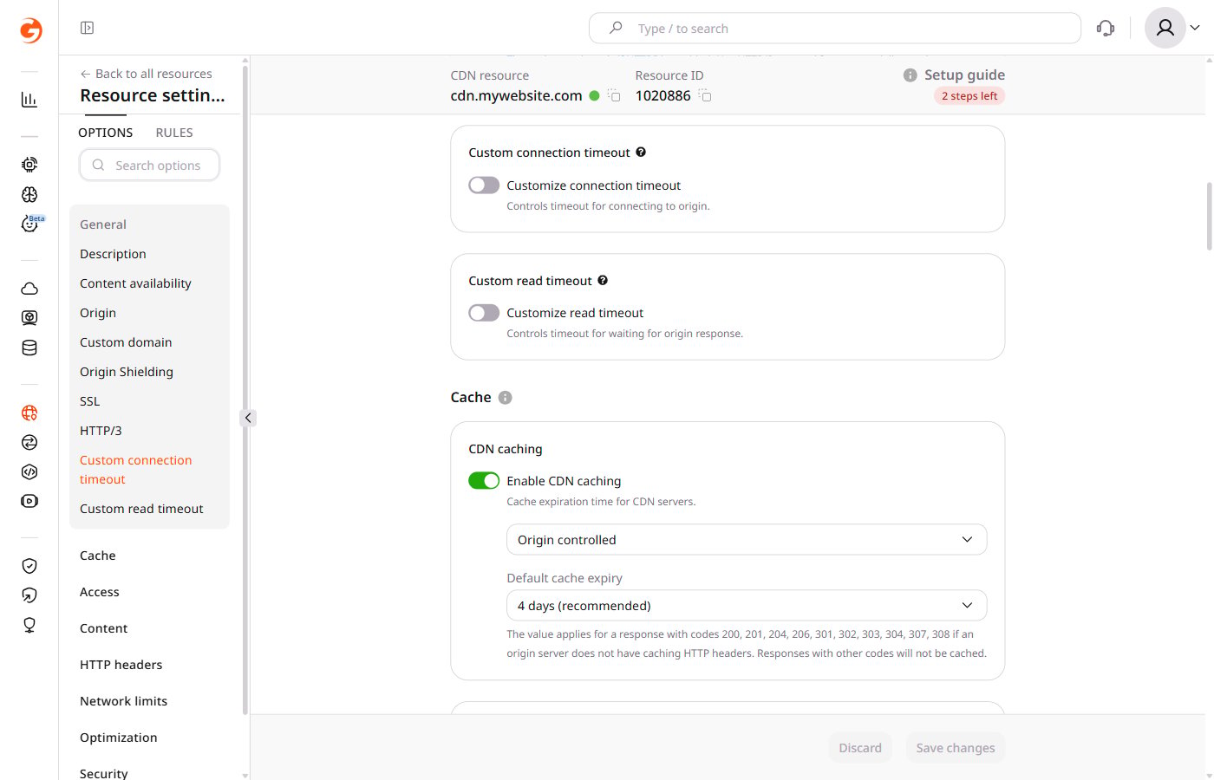Click help icon beside Custom read timeout
The width and height of the screenshot is (1214, 780).
coord(603,280)
